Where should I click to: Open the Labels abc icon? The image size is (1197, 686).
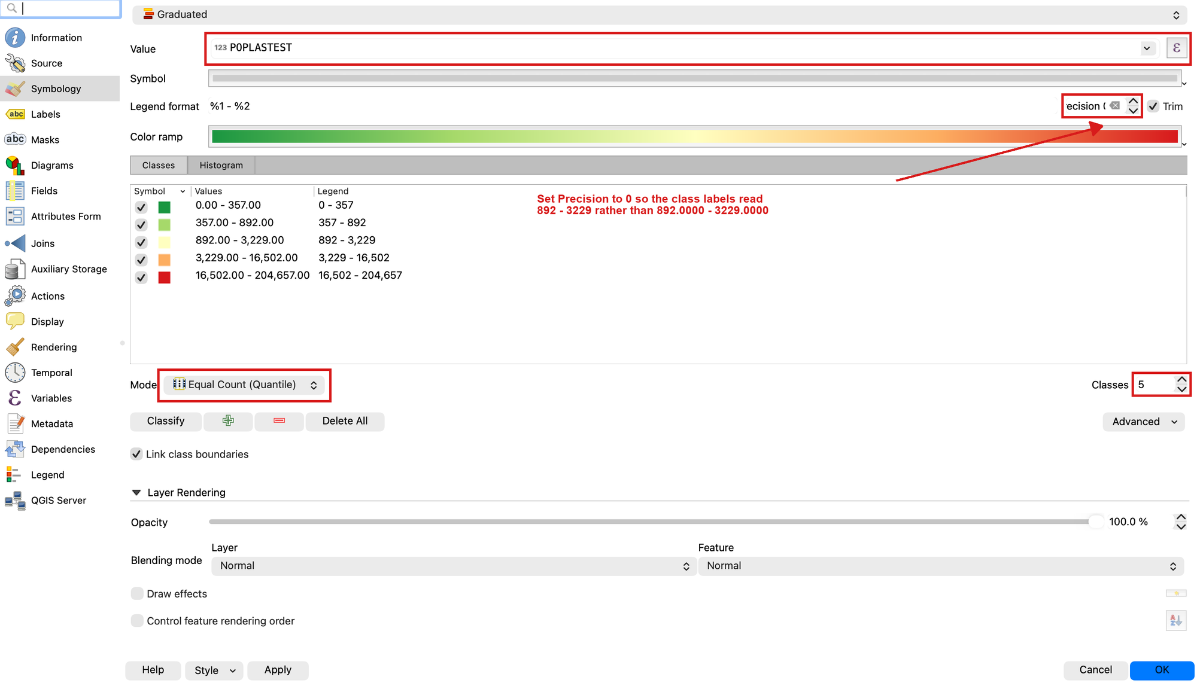click(15, 114)
